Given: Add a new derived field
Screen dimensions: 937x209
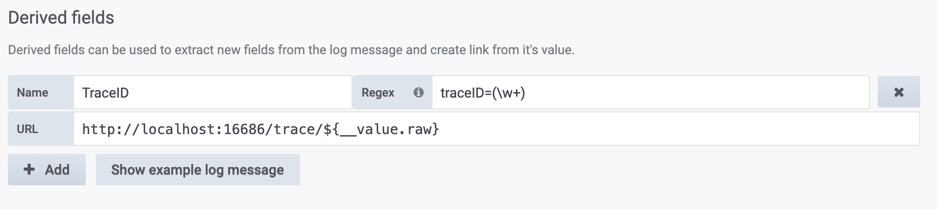Looking at the screenshot, I should click(x=47, y=170).
